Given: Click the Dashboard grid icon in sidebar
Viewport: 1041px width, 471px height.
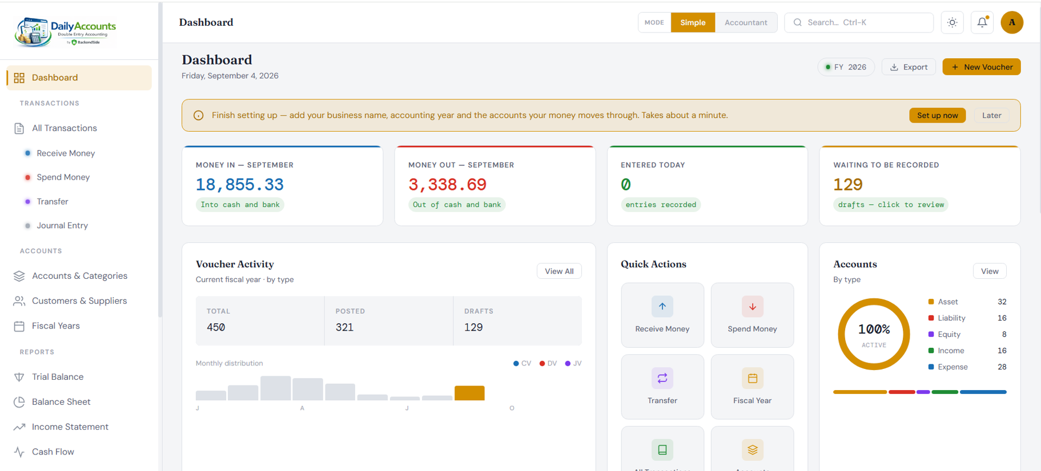Looking at the screenshot, I should [19, 78].
